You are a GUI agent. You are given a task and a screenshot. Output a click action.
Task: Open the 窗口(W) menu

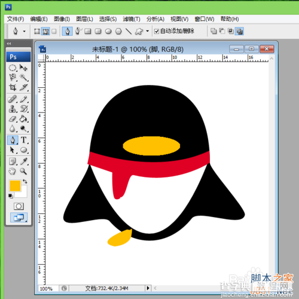pyautogui.click(x=205, y=19)
